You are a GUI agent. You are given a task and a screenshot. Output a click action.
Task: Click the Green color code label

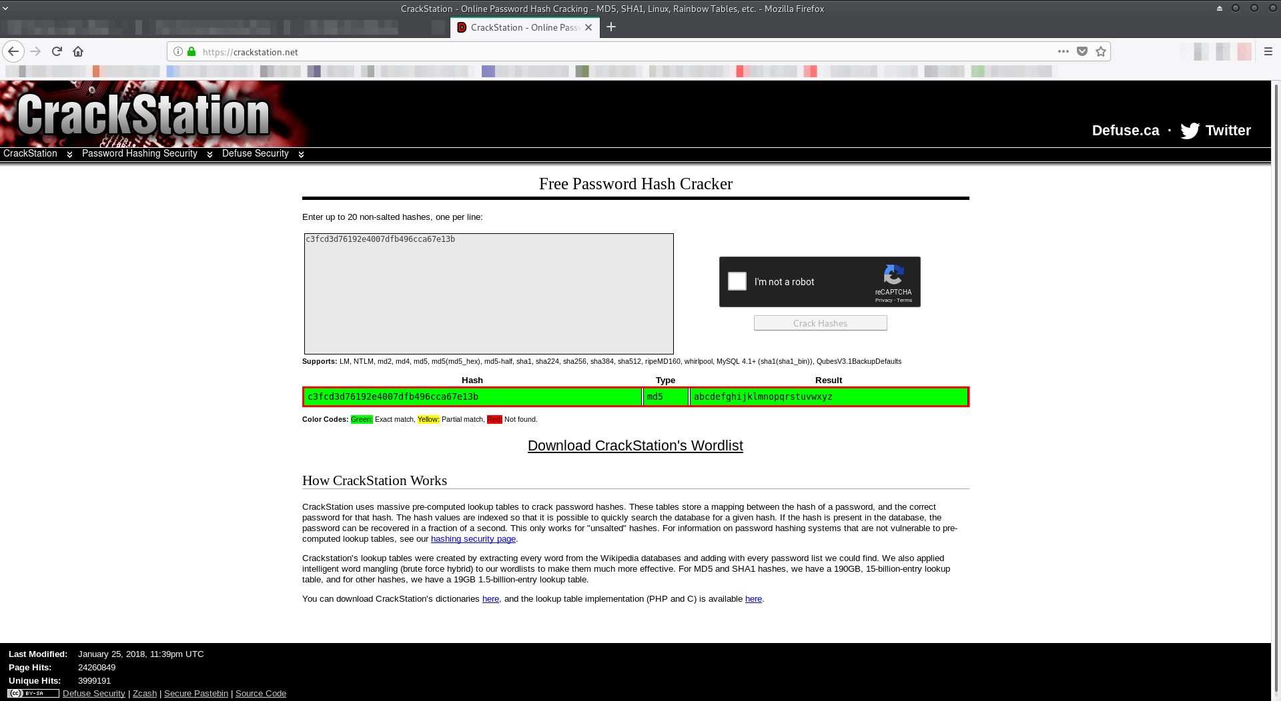[x=362, y=420]
